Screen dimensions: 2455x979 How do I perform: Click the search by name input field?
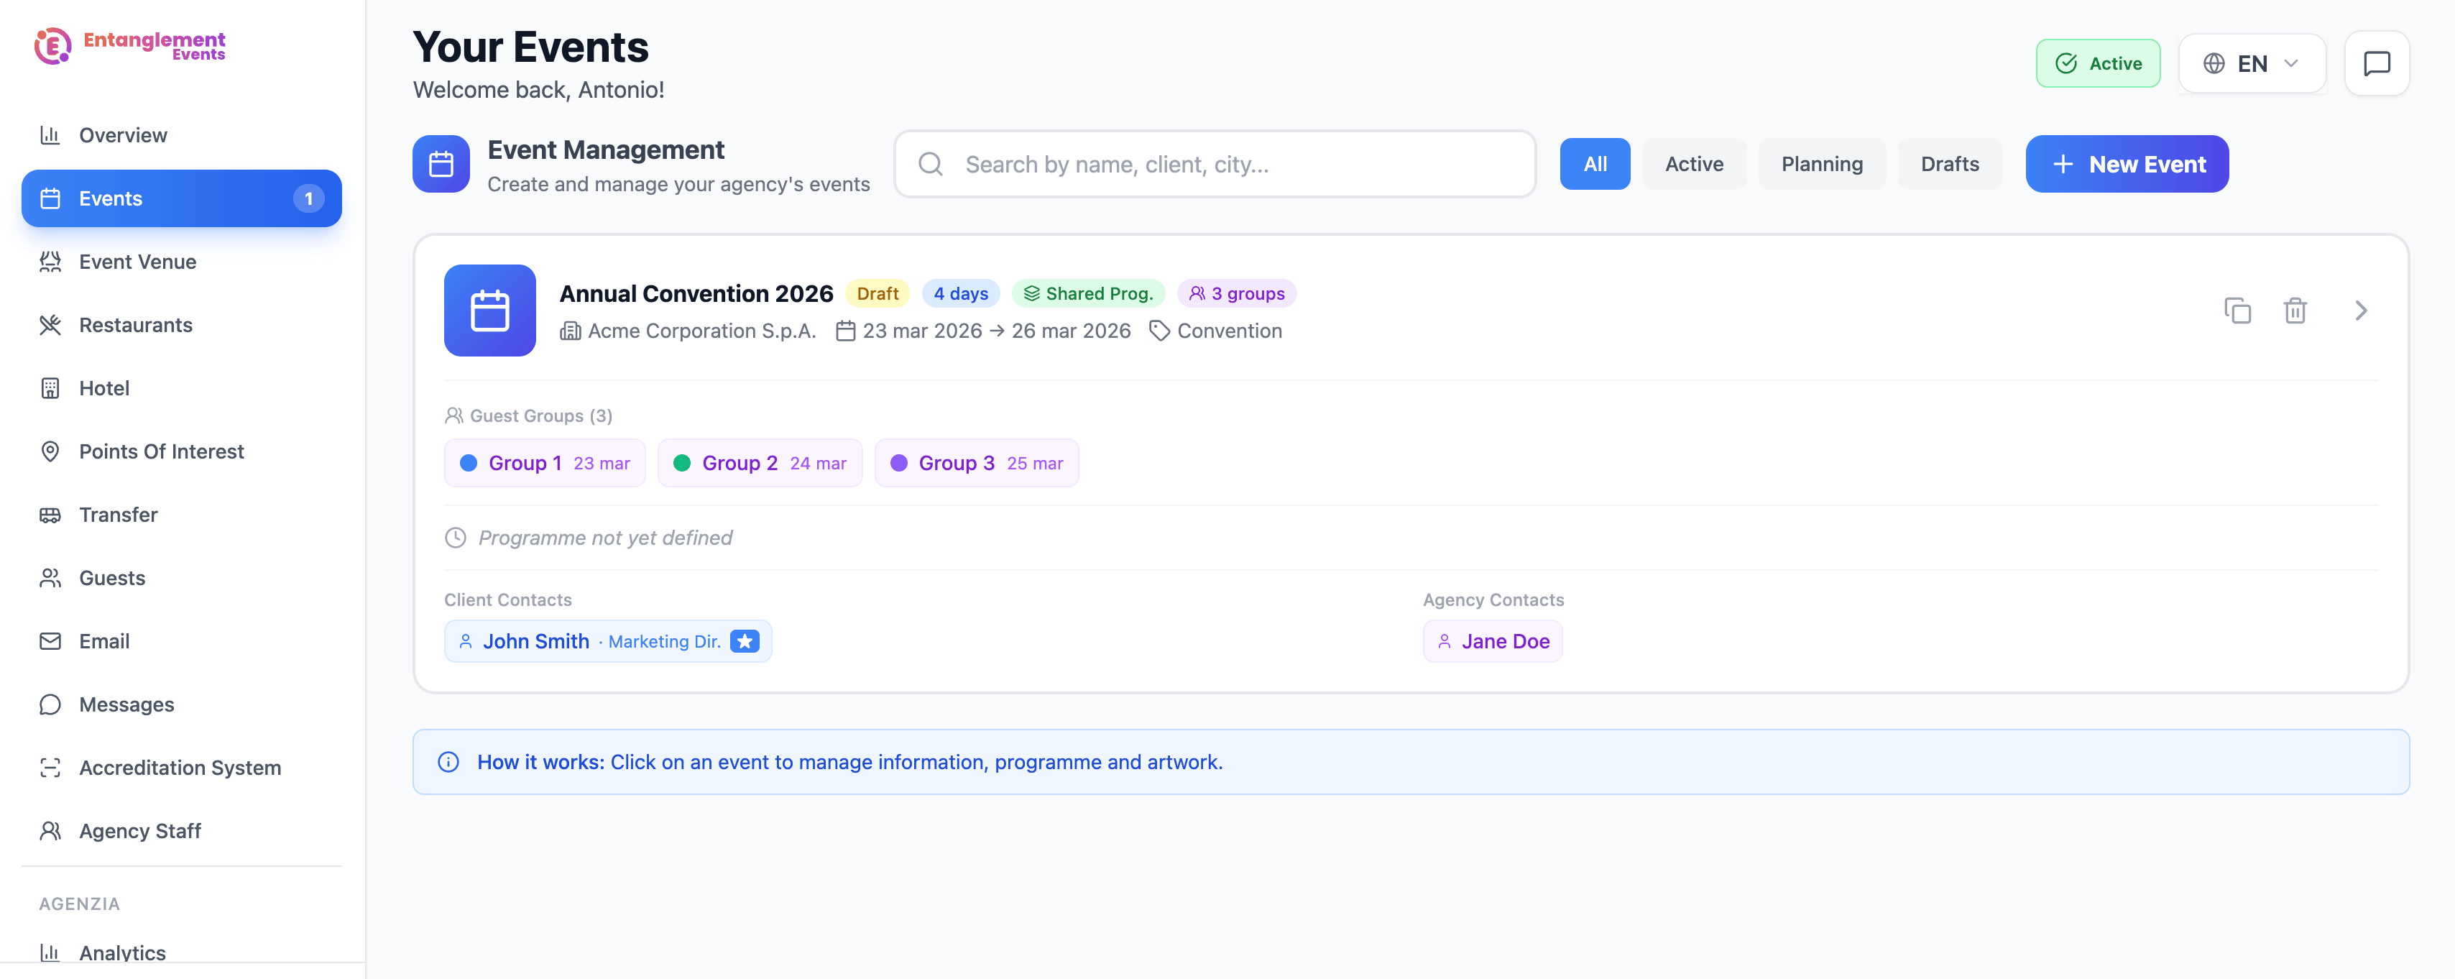[1214, 164]
